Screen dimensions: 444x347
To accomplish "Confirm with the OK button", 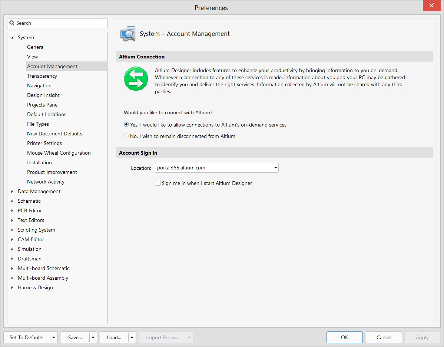I will pos(344,337).
